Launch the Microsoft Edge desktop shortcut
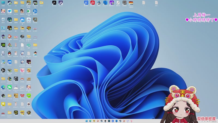The width and height of the screenshot is (218, 123). [3, 87]
